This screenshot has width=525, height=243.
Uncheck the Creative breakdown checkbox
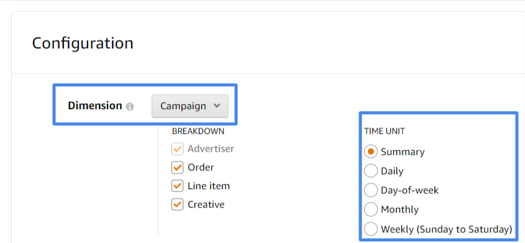[177, 204]
